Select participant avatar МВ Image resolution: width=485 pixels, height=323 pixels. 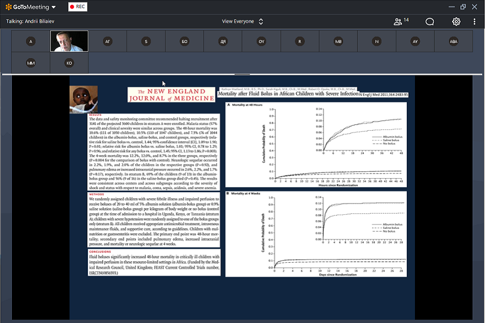click(338, 41)
